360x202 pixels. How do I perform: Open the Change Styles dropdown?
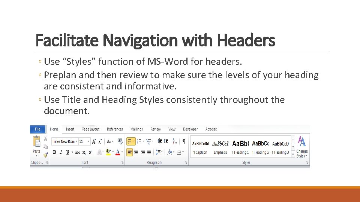coord(301,147)
